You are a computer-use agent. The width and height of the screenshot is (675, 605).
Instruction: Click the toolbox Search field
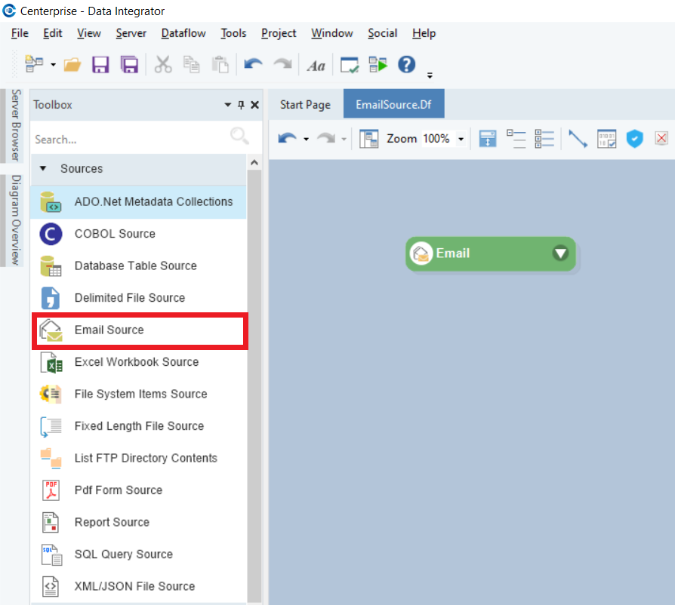point(128,140)
